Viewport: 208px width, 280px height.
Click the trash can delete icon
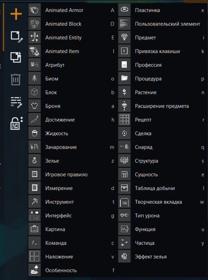coord(16,80)
